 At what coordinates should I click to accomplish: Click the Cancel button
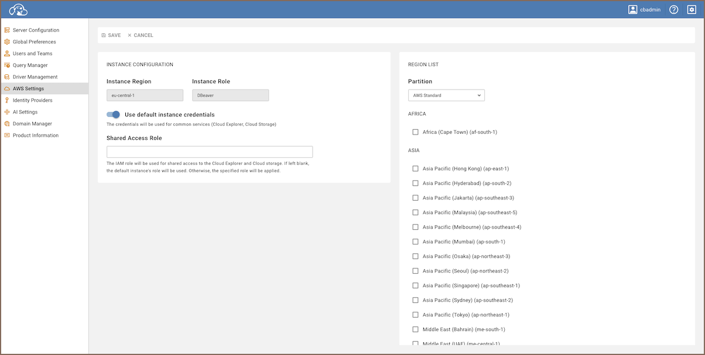pyautogui.click(x=141, y=36)
